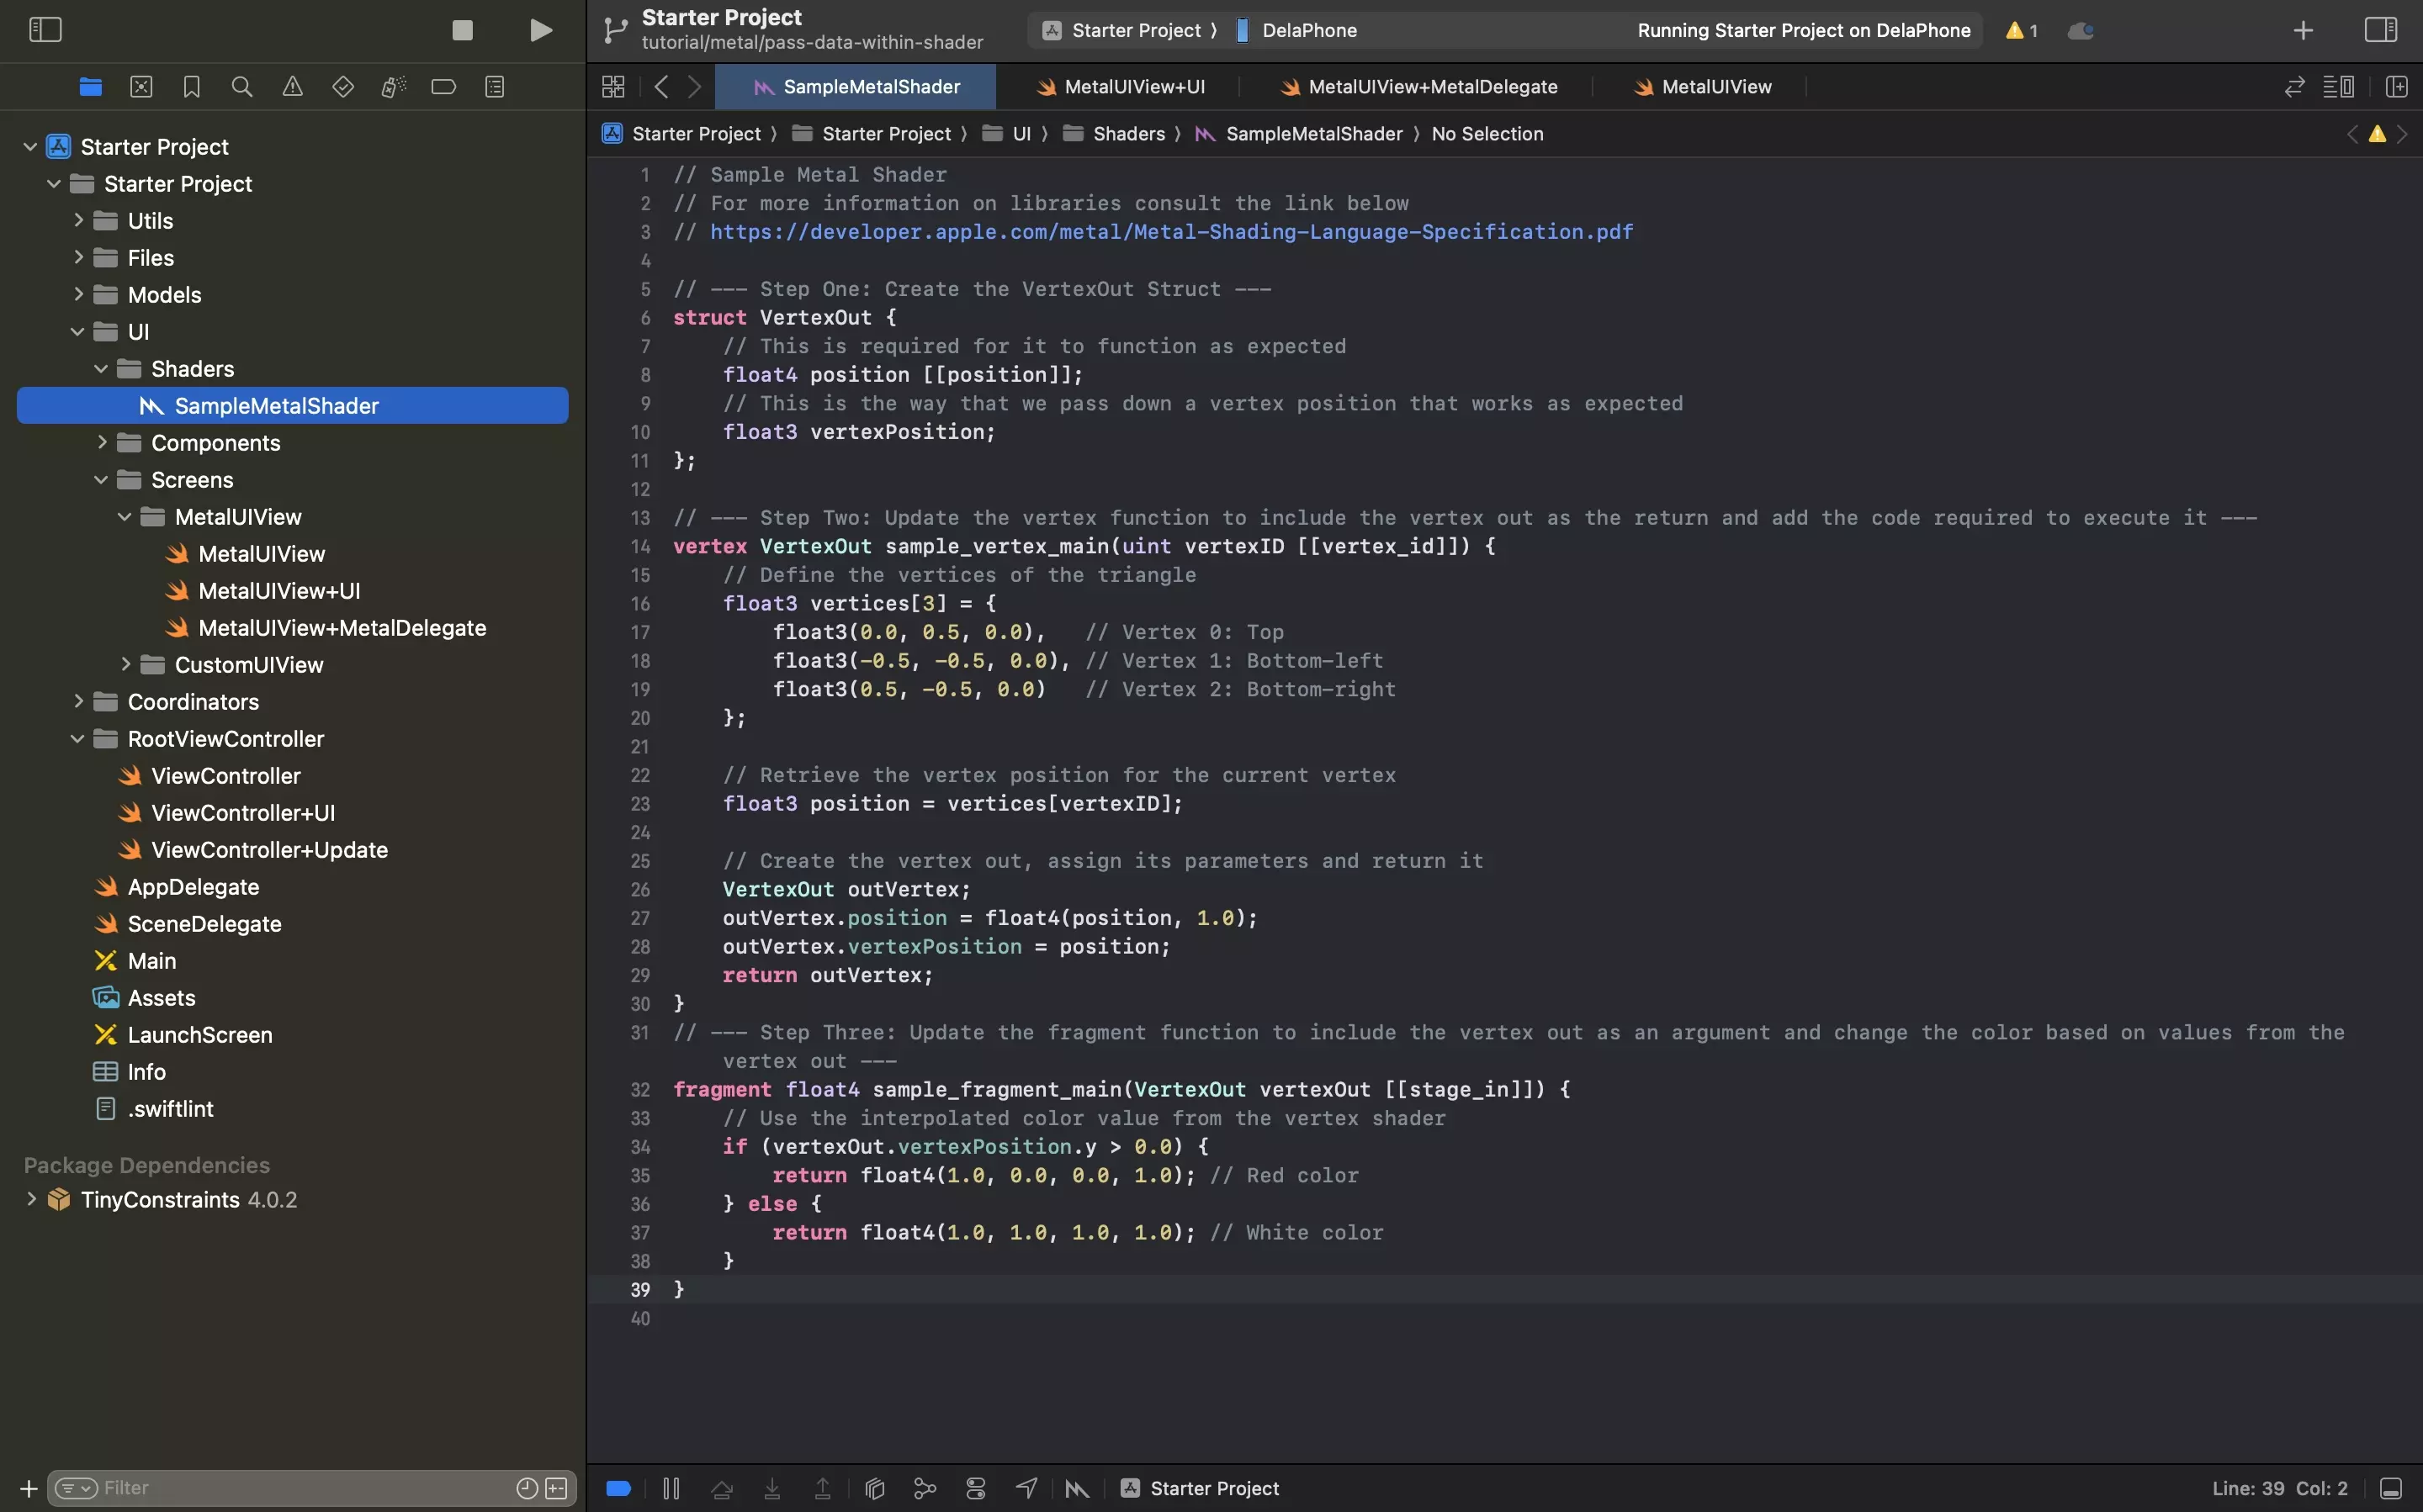Expand the Coordinators folder

77,702
